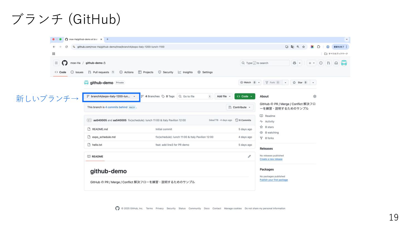The height and width of the screenshot is (225, 401).
Task: Open the About settings gear icon
Action: 315,96
